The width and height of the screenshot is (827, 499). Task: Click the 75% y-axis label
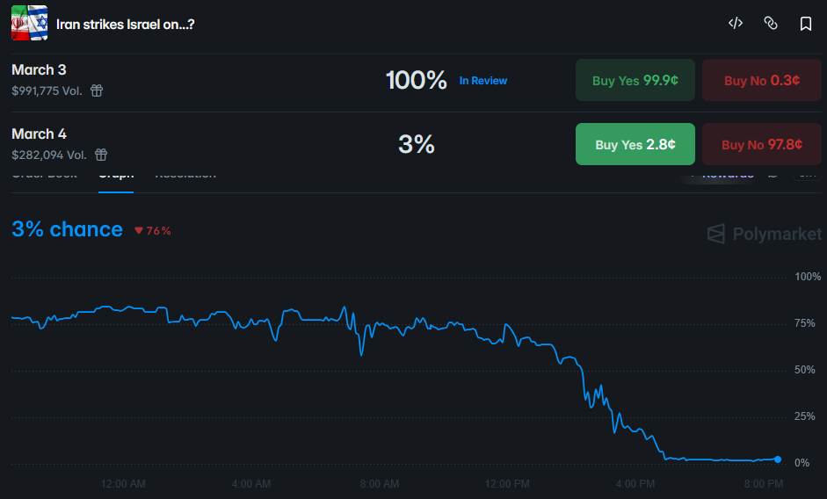pyautogui.click(x=805, y=323)
